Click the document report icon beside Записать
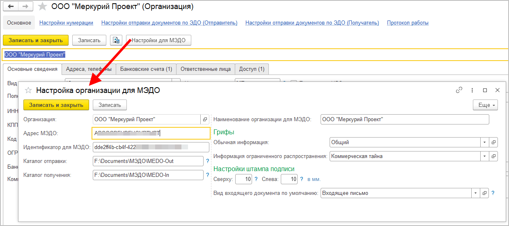The image size is (509, 226). pos(116,40)
